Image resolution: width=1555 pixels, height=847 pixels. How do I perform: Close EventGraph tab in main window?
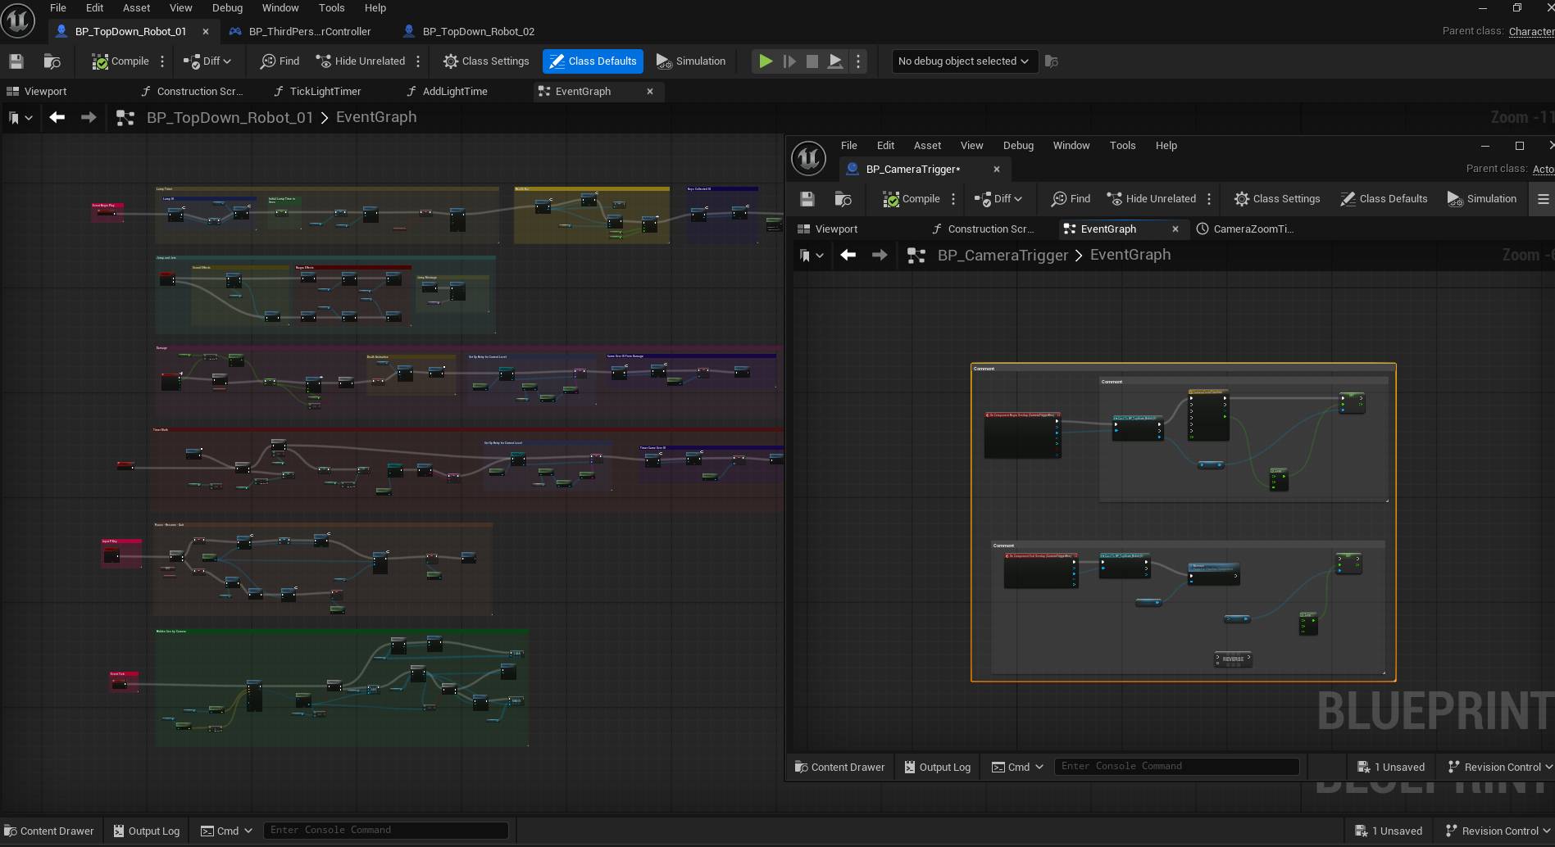coord(650,91)
